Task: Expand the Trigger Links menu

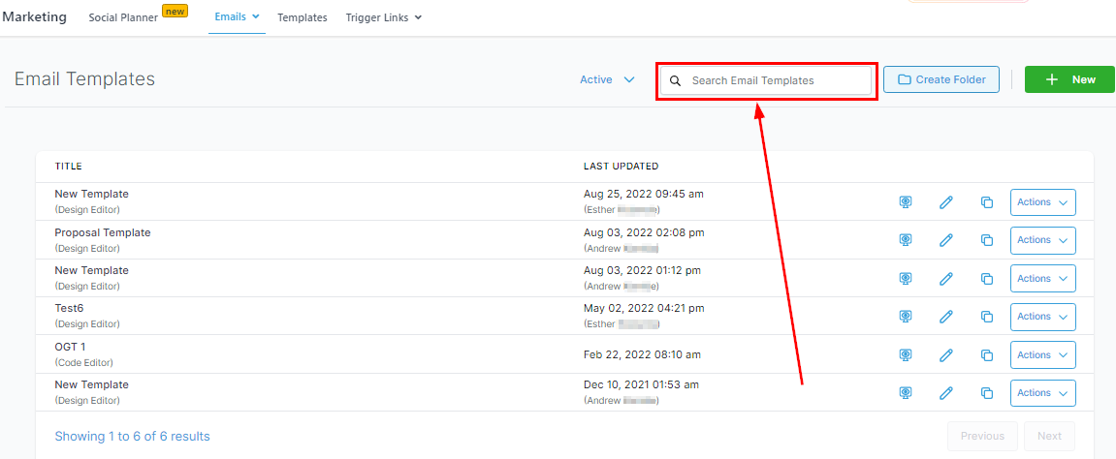Action: (383, 17)
